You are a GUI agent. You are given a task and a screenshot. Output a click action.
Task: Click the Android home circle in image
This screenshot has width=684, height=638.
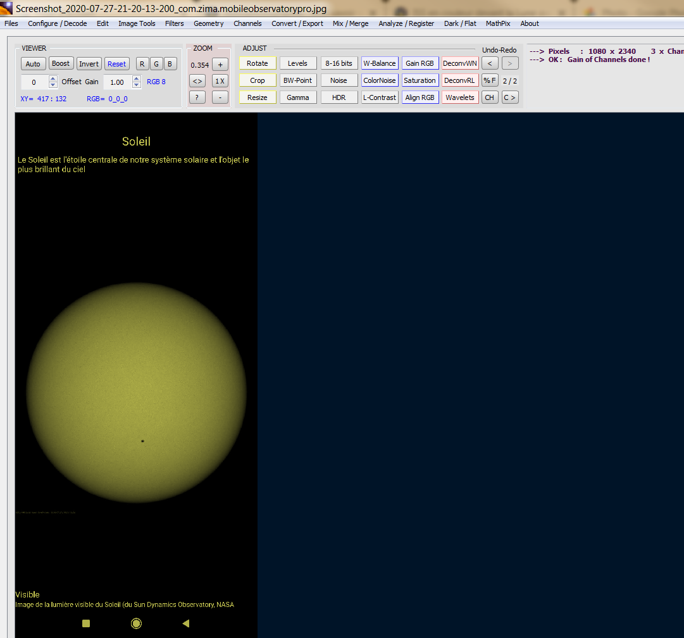(x=136, y=623)
